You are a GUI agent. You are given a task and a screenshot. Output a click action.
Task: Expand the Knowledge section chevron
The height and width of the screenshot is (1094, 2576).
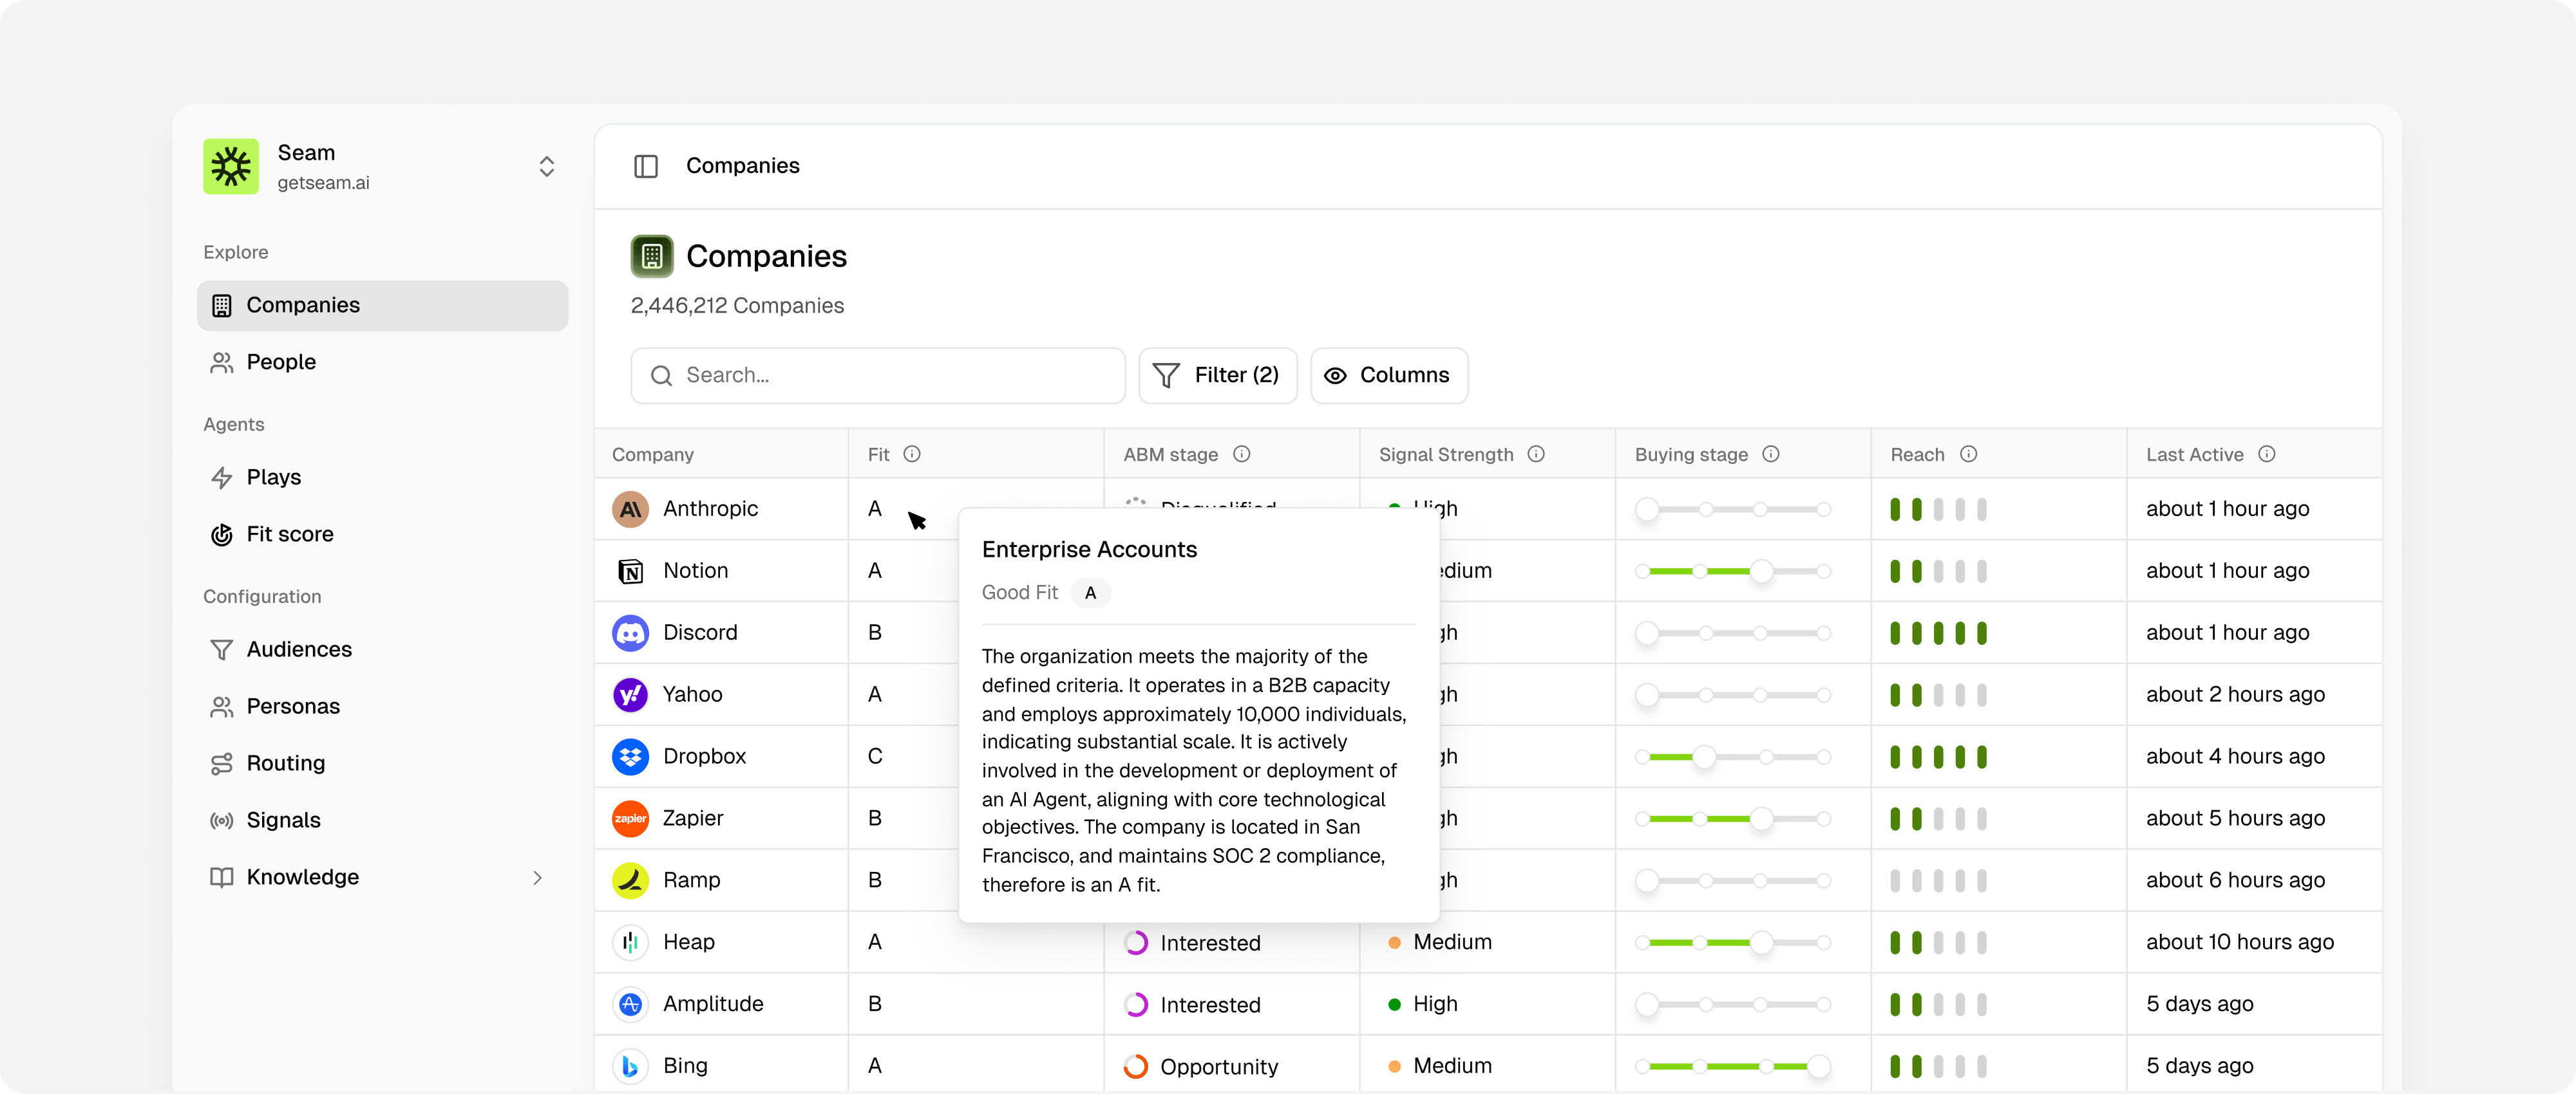pyautogui.click(x=538, y=877)
